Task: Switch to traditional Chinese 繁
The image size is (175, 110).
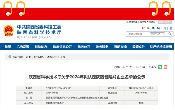Action: pyautogui.click(x=171, y=28)
